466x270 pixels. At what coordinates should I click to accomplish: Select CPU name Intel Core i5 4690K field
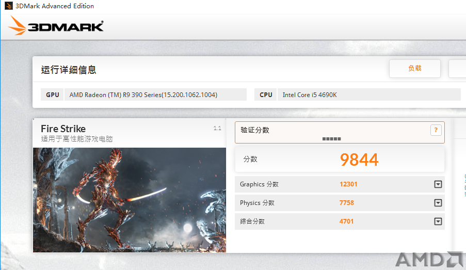pos(369,94)
